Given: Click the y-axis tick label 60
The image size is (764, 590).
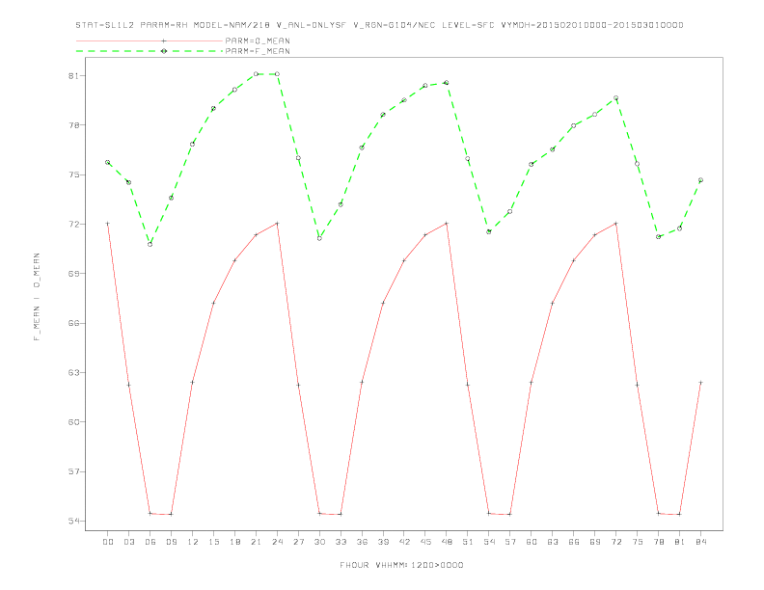Looking at the screenshot, I should point(73,422).
